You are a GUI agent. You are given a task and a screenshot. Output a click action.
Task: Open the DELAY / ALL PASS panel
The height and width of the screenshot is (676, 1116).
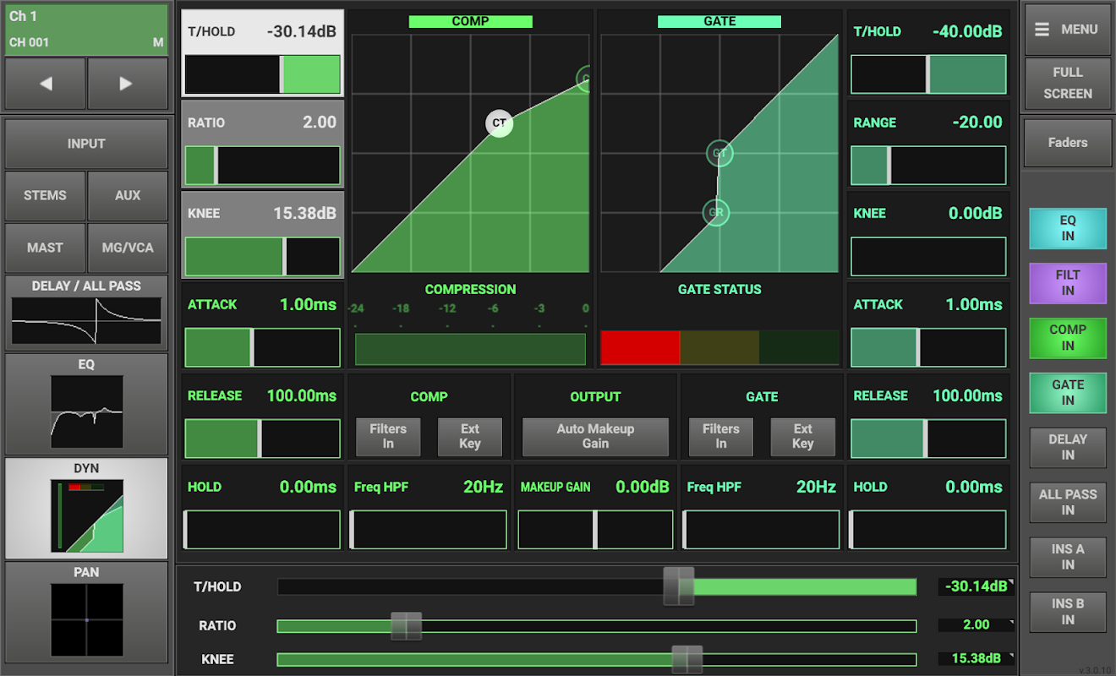pyautogui.click(x=86, y=313)
